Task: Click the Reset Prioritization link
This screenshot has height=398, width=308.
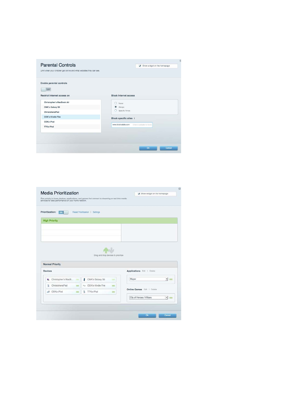Action: click(x=81, y=212)
